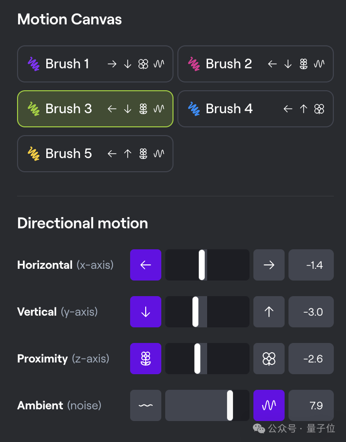This screenshot has width=346, height=442.
Task: Click the Vertical y-axis slider handle
Action: click(195, 311)
